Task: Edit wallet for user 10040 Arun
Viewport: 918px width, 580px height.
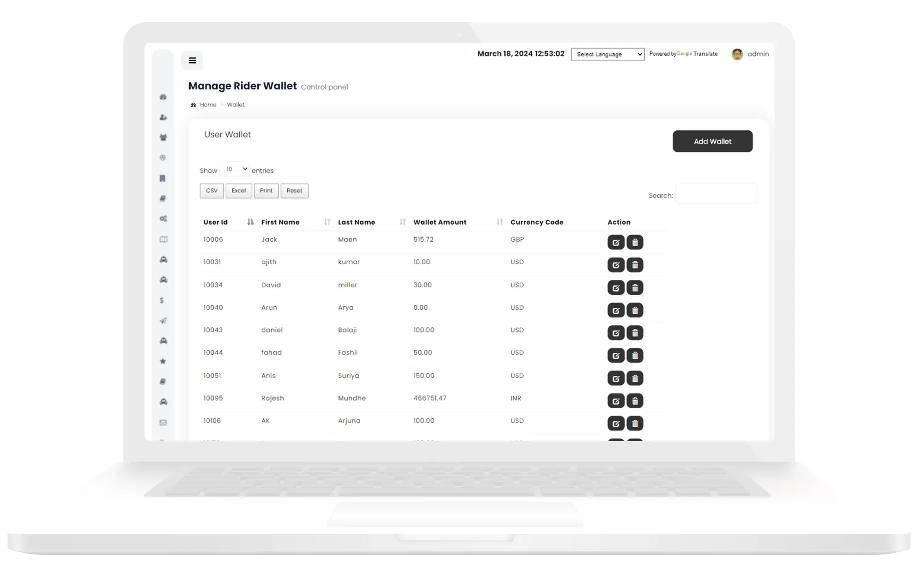Action: click(x=616, y=310)
